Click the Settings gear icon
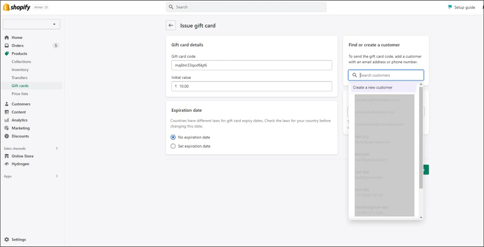 click(6, 240)
